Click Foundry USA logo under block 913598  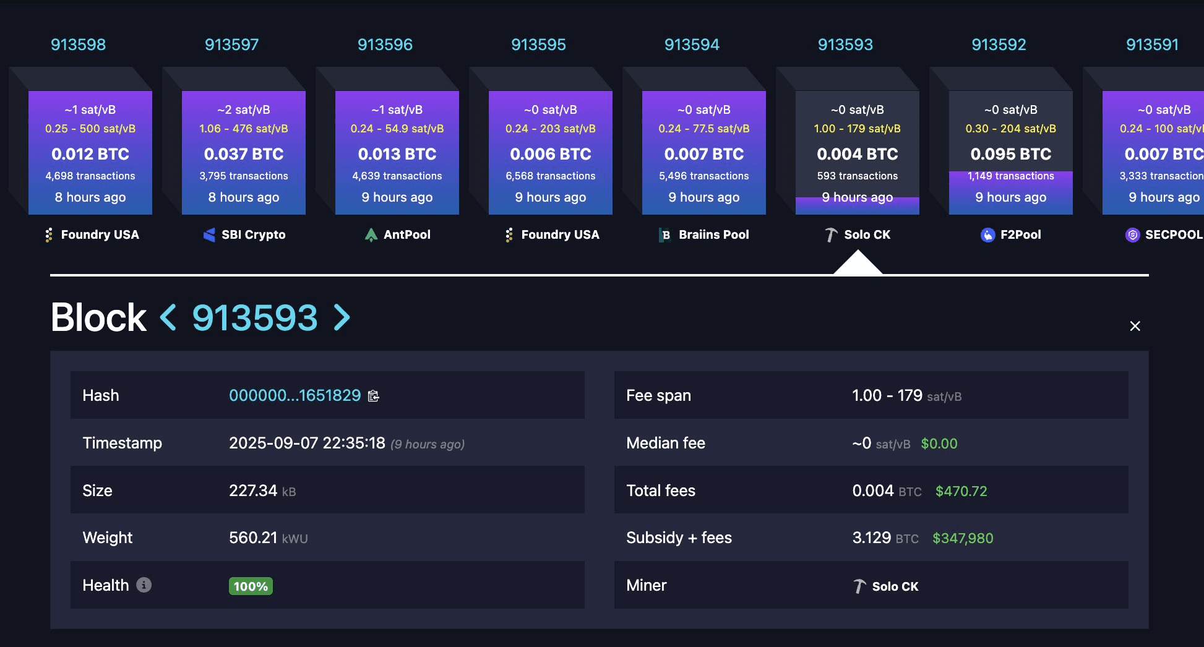(49, 235)
